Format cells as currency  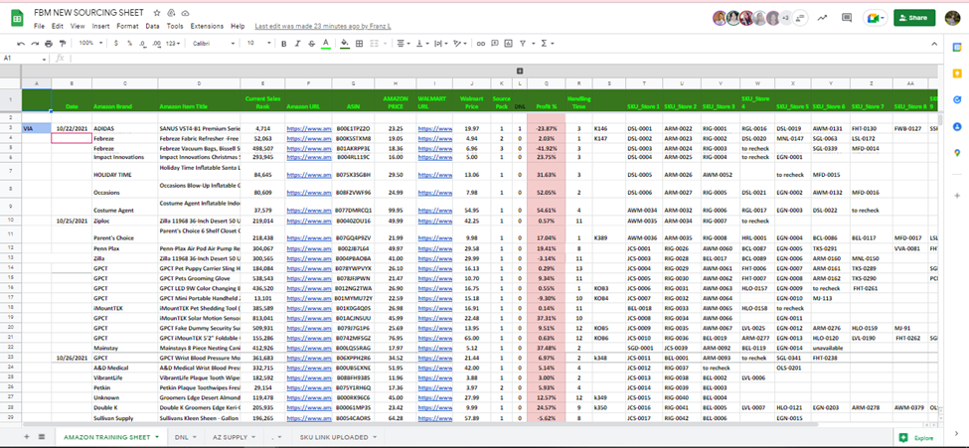[116, 44]
